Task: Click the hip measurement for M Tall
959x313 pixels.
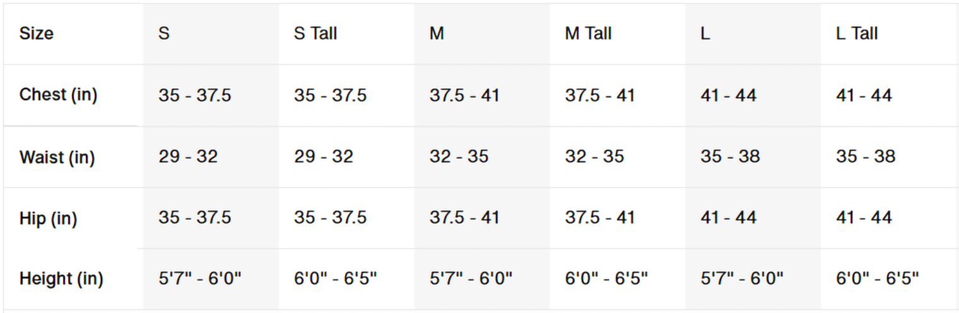Action: tap(600, 218)
